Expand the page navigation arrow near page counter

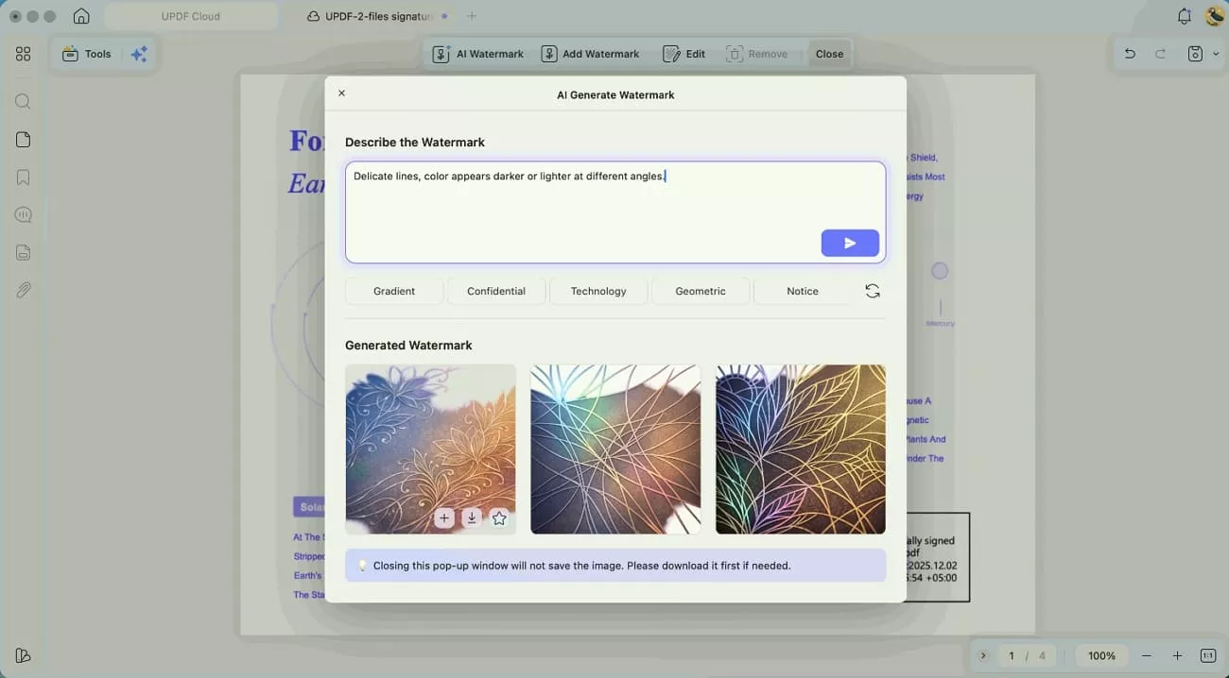pos(983,654)
